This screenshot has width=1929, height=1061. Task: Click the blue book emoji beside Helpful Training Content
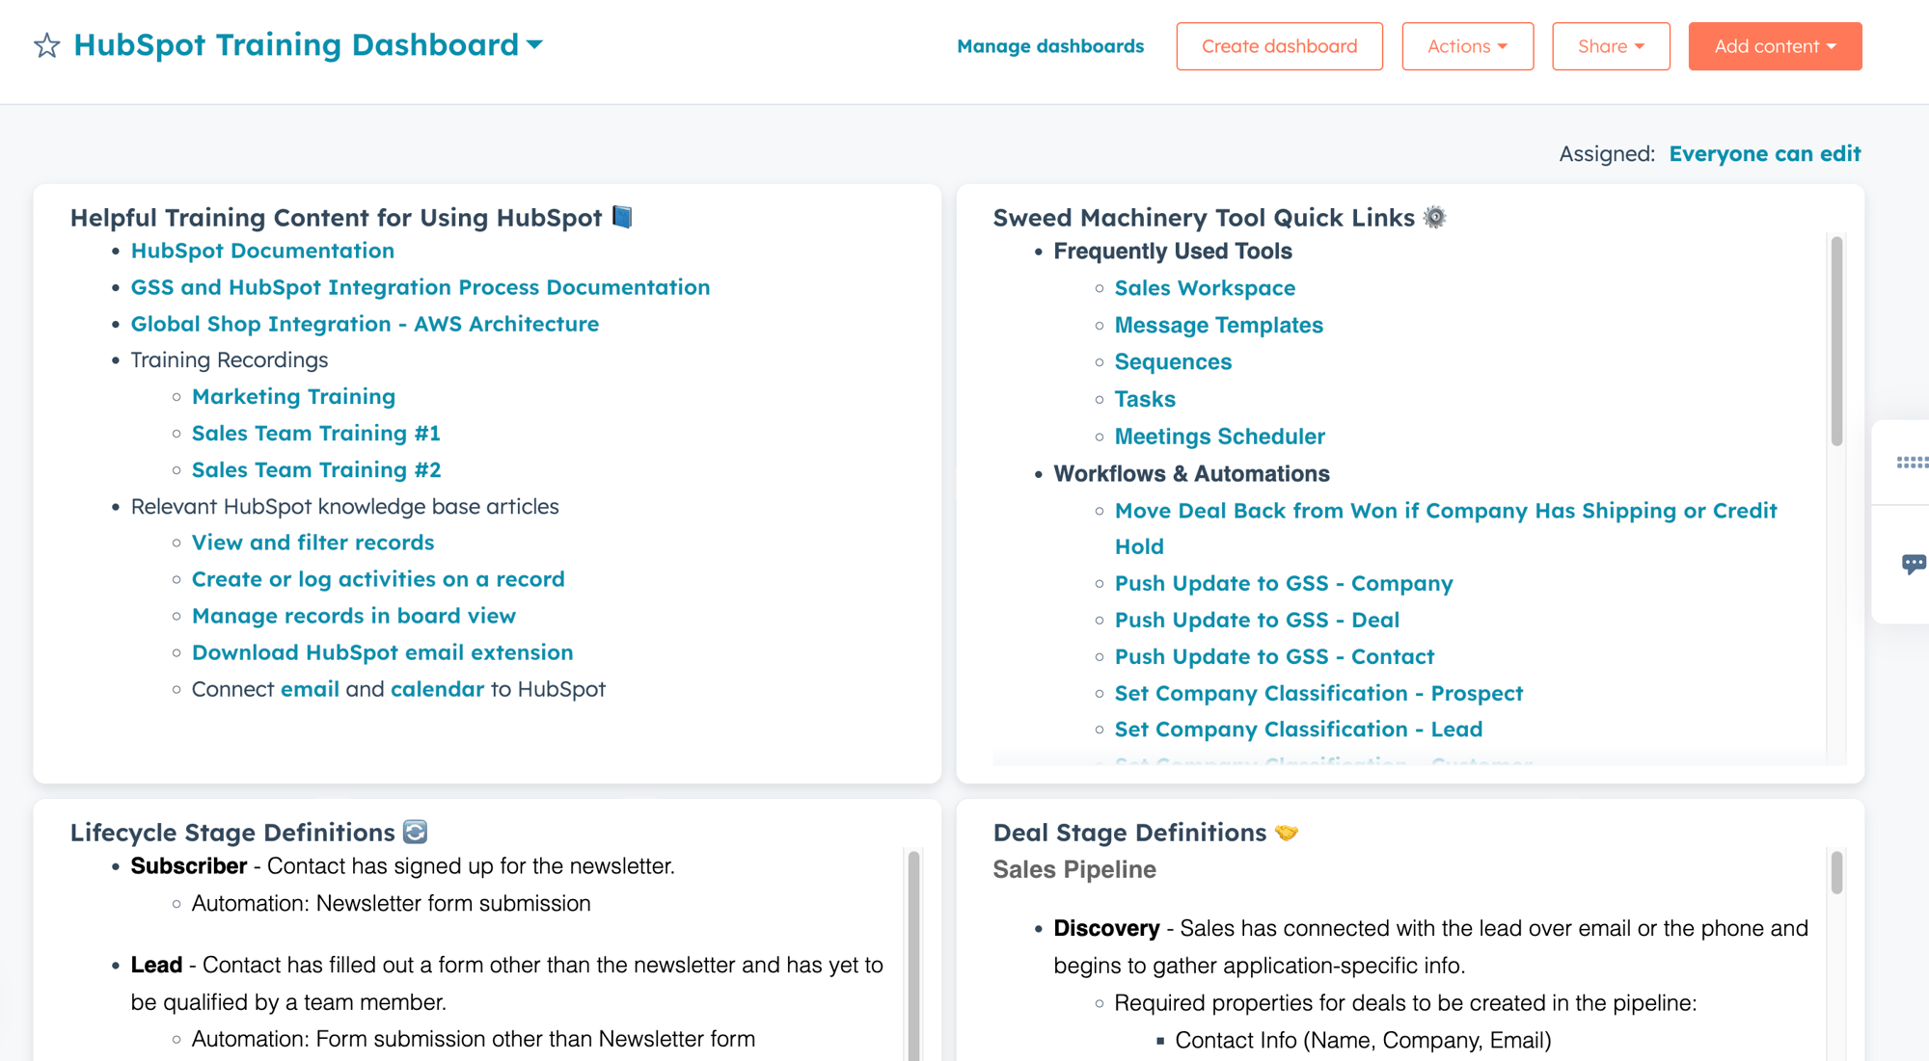point(622,218)
